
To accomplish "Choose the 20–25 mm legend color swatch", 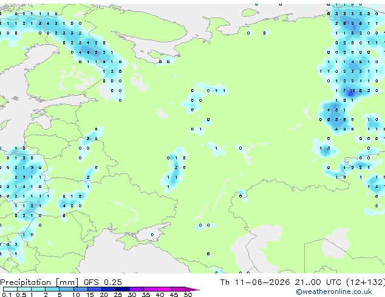I will (x=108, y=289).
